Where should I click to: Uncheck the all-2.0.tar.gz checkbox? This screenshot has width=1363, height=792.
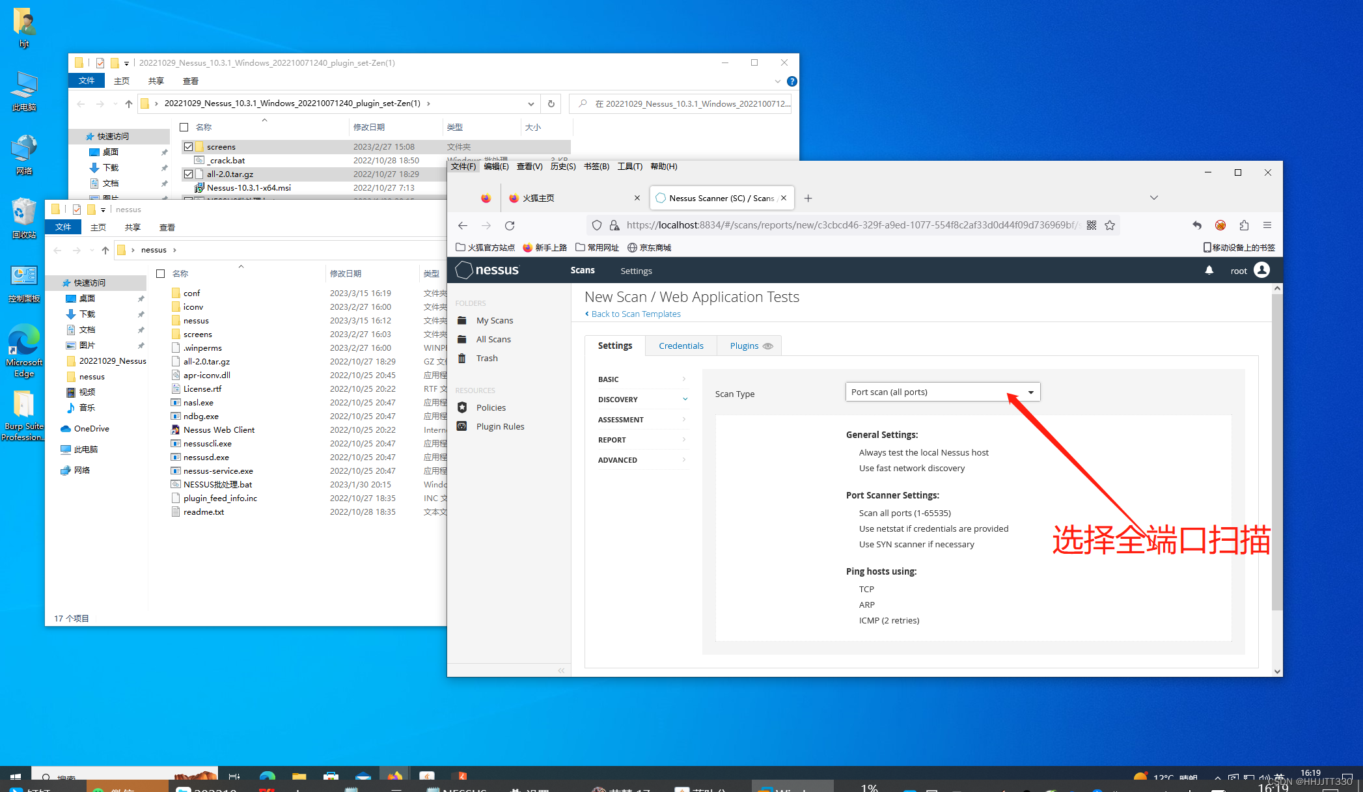point(188,174)
